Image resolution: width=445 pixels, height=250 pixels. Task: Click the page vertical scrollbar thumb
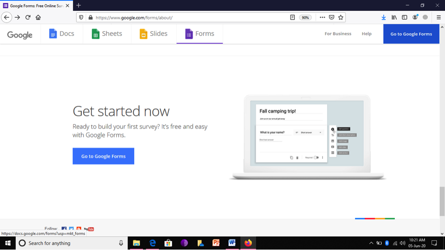click(x=442, y=201)
